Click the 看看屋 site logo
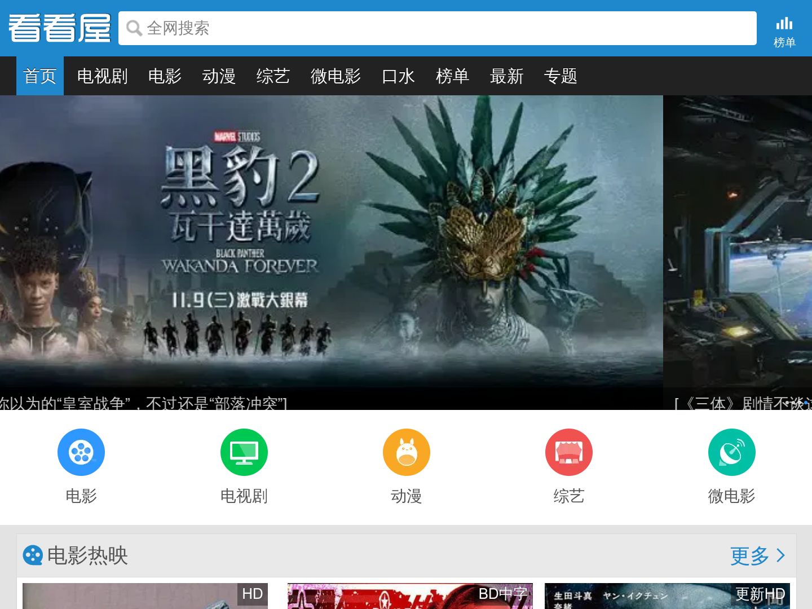 point(59,28)
